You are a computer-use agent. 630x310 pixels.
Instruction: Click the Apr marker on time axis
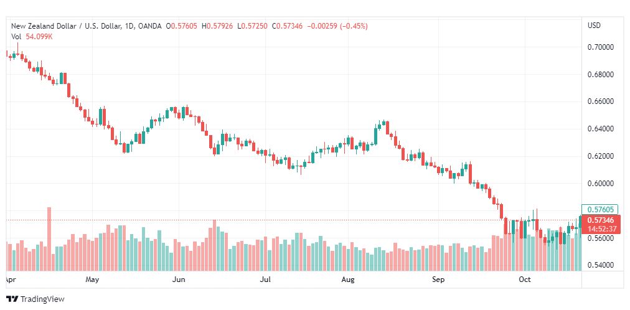click(x=9, y=279)
